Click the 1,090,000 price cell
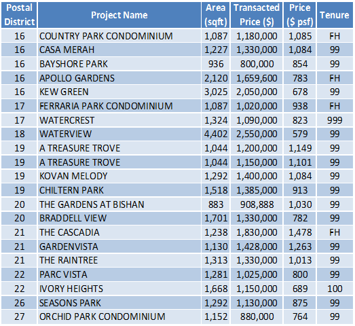The height and width of the screenshot is (326, 355). pos(257,120)
